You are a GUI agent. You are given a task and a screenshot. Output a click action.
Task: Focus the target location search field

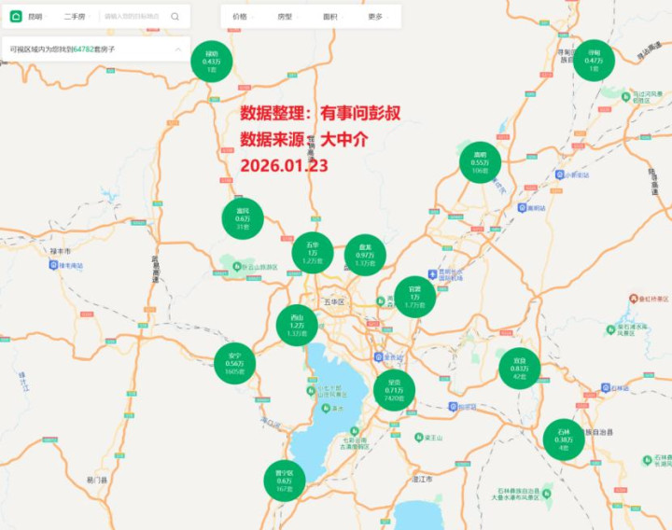[132, 16]
